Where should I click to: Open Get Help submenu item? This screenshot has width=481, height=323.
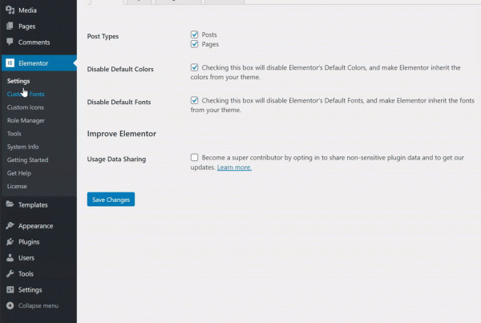coord(19,173)
